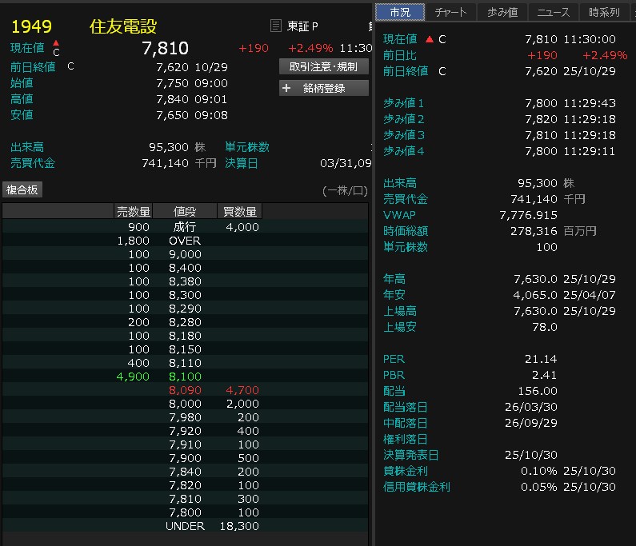The image size is (636, 546).
Task: Click the 売買代金 value on the left panel
Action: pyautogui.click(x=165, y=163)
